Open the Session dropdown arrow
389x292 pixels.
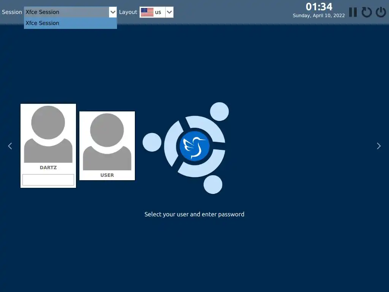[112, 12]
